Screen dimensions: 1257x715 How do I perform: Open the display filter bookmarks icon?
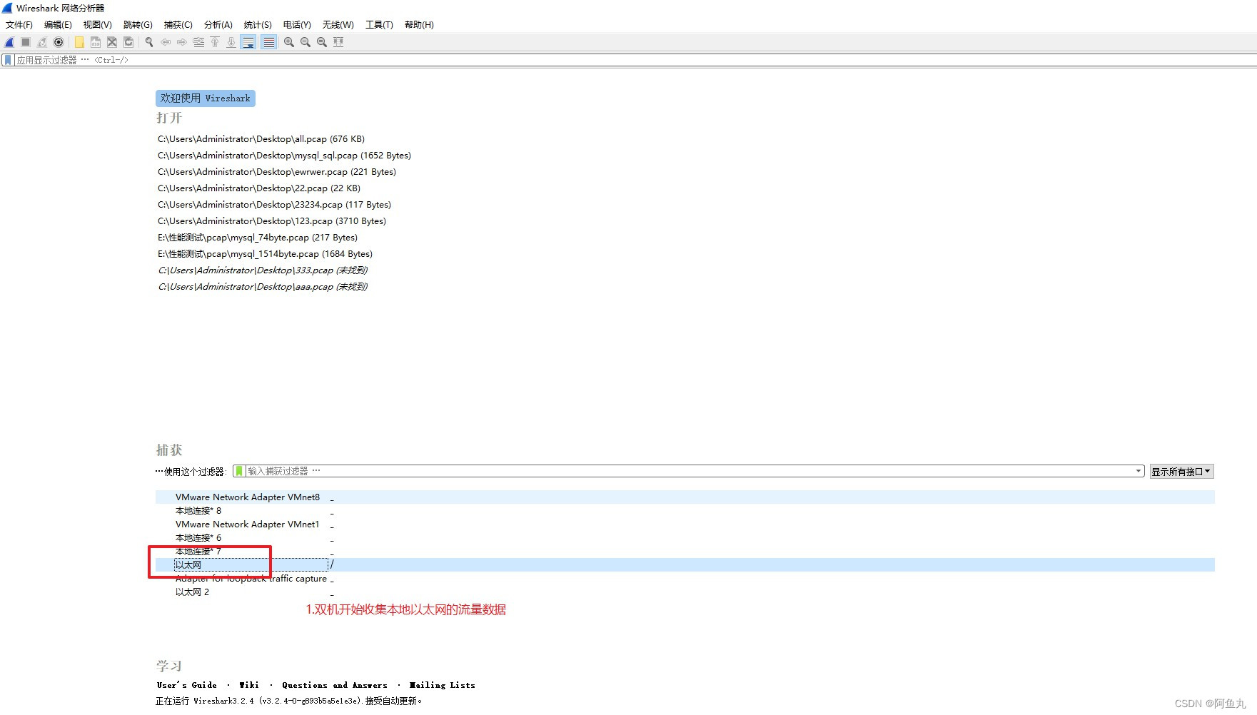(6, 60)
